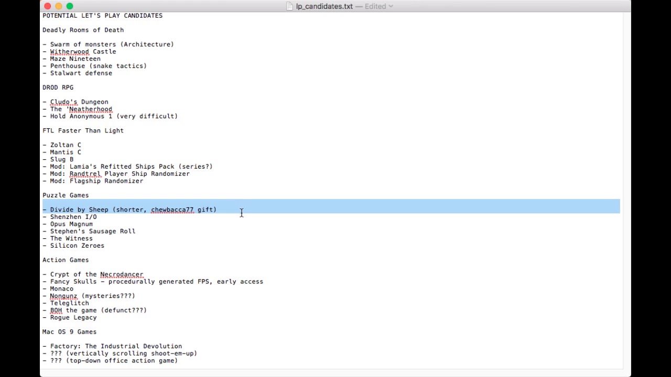Viewport: 671px width, 377px height.
Task: Click the 'DROD RPG' heading
Action: click(58, 87)
